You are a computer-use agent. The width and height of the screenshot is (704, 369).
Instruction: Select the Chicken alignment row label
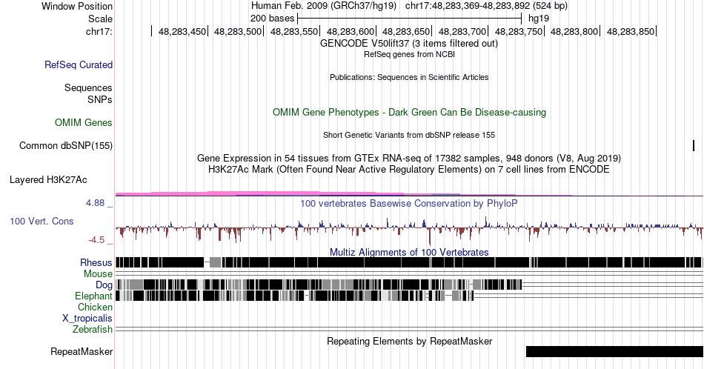95,307
